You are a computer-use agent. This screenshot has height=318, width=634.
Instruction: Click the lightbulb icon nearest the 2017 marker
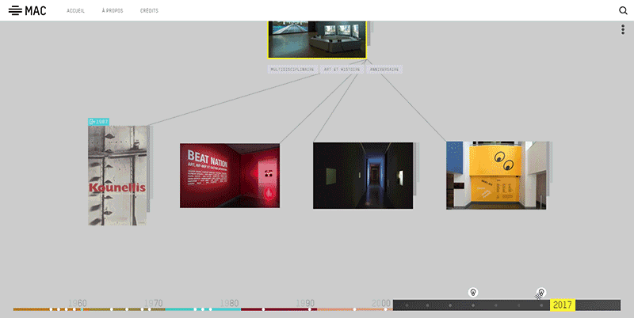(541, 292)
